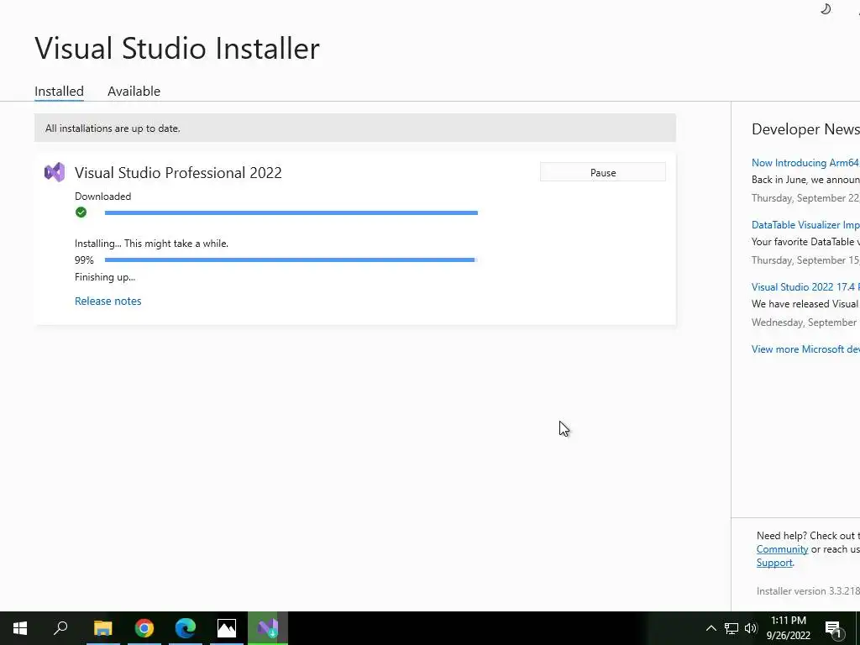Open the taskbar search magnifier

click(60, 628)
